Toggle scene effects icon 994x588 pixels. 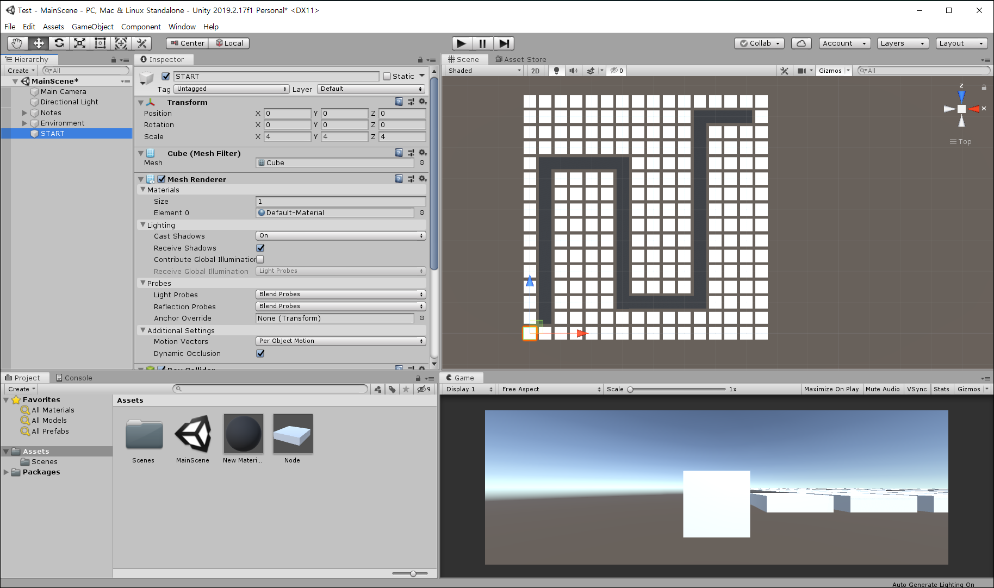coord(591,71)
